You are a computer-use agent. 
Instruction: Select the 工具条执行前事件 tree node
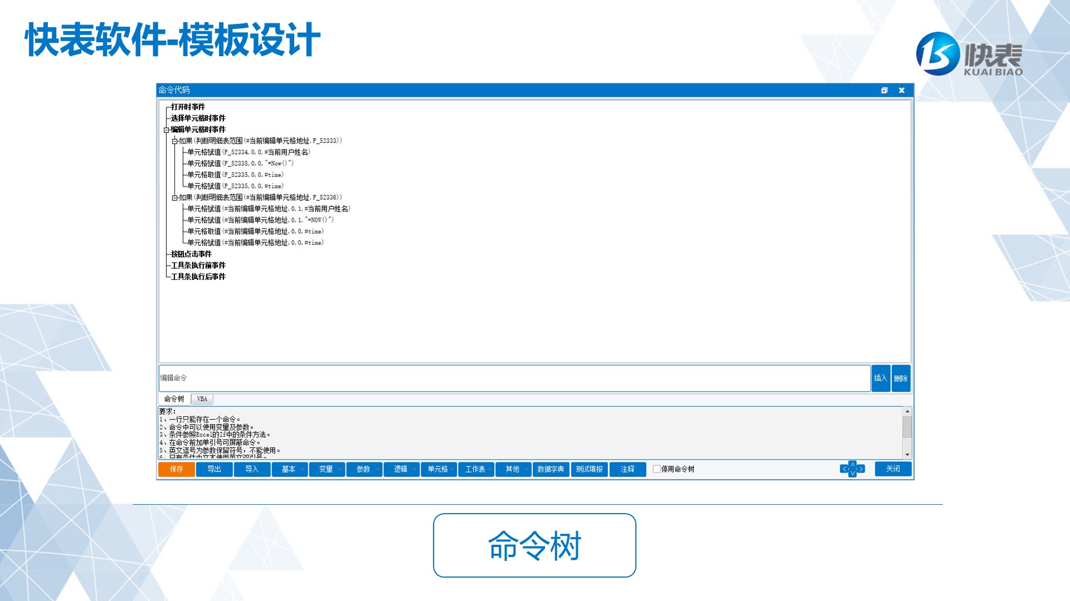198,265
